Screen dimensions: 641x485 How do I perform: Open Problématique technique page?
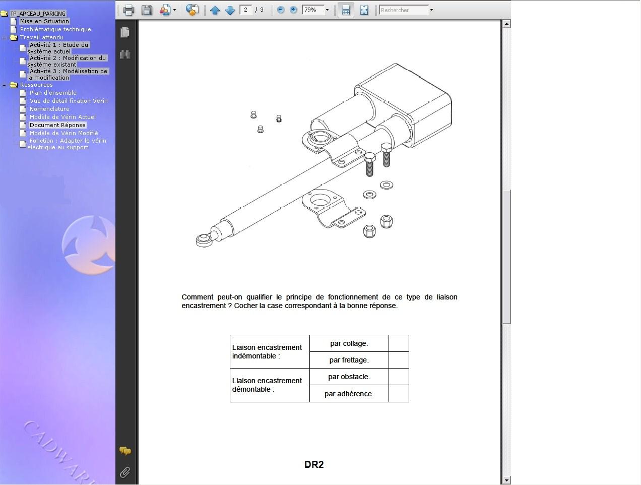[x=55, y=29]
